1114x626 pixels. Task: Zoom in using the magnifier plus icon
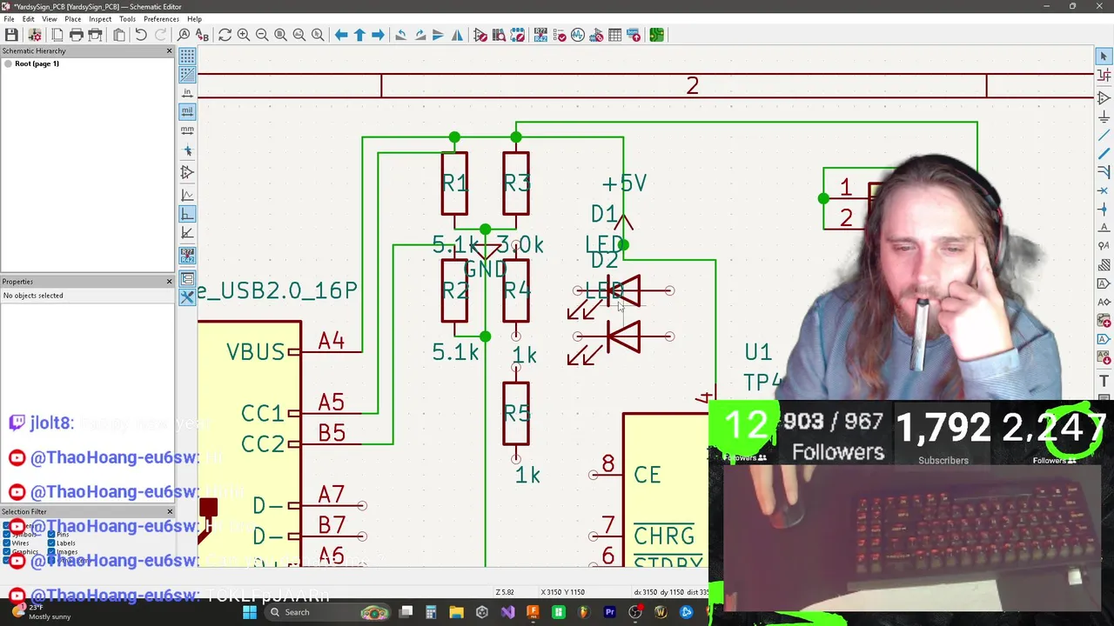[244, 35]
